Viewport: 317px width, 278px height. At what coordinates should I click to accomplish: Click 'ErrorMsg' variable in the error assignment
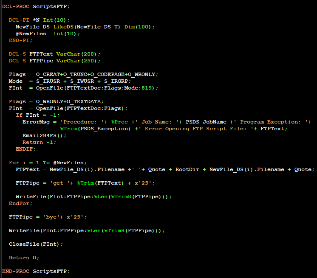[36, 122]
